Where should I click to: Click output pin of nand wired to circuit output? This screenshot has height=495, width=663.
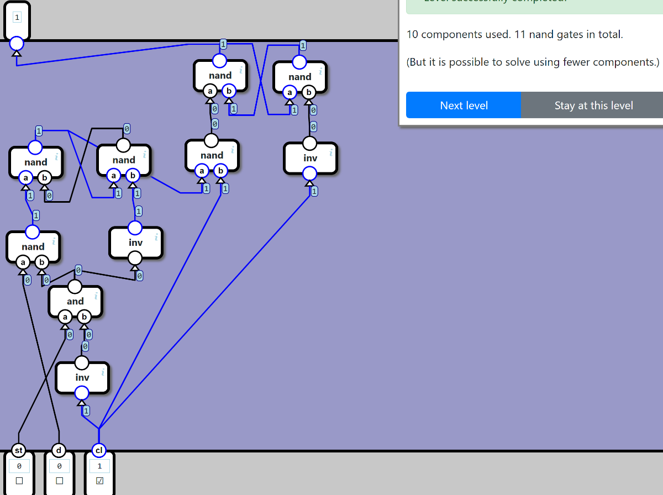tap(220, 61)
